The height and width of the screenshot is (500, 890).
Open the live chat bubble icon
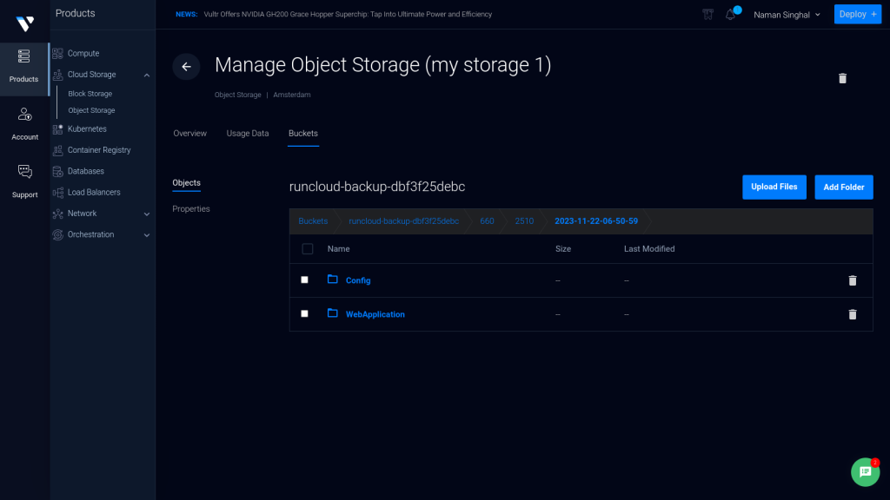point(865,471)
